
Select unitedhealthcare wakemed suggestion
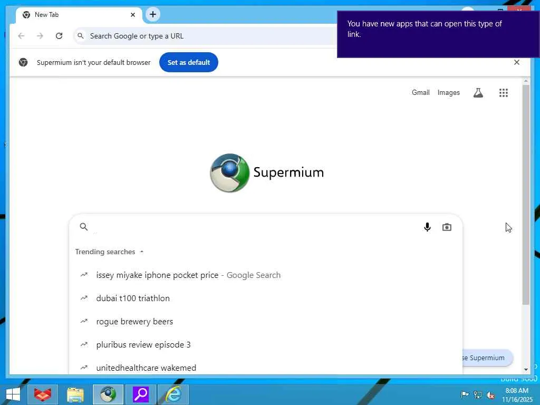266,368
